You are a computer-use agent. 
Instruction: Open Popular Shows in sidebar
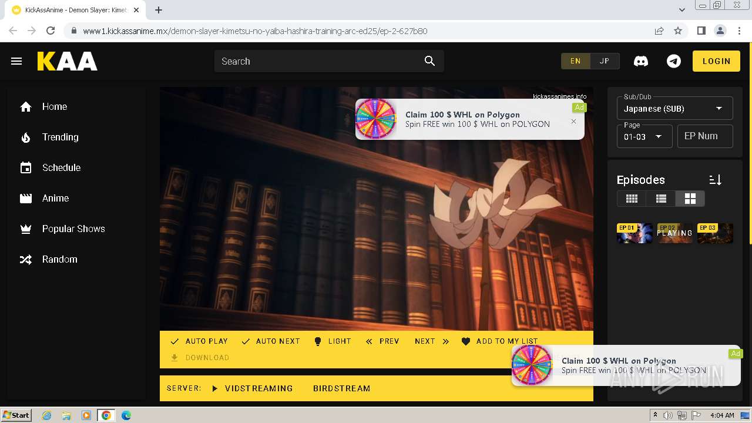point(76,229)
